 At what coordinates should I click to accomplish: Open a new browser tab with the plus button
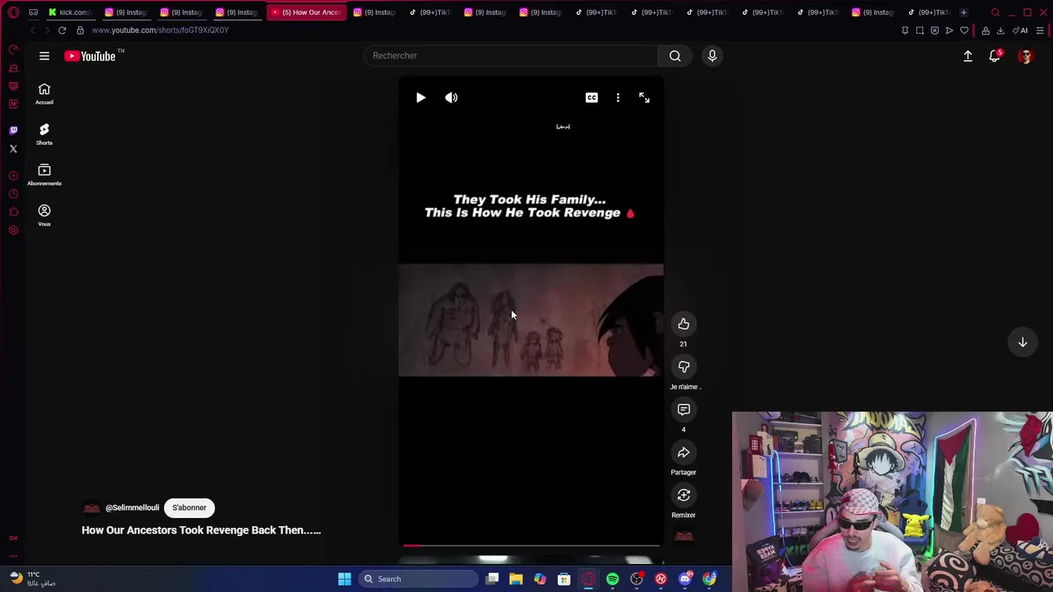tap(963, 12)
